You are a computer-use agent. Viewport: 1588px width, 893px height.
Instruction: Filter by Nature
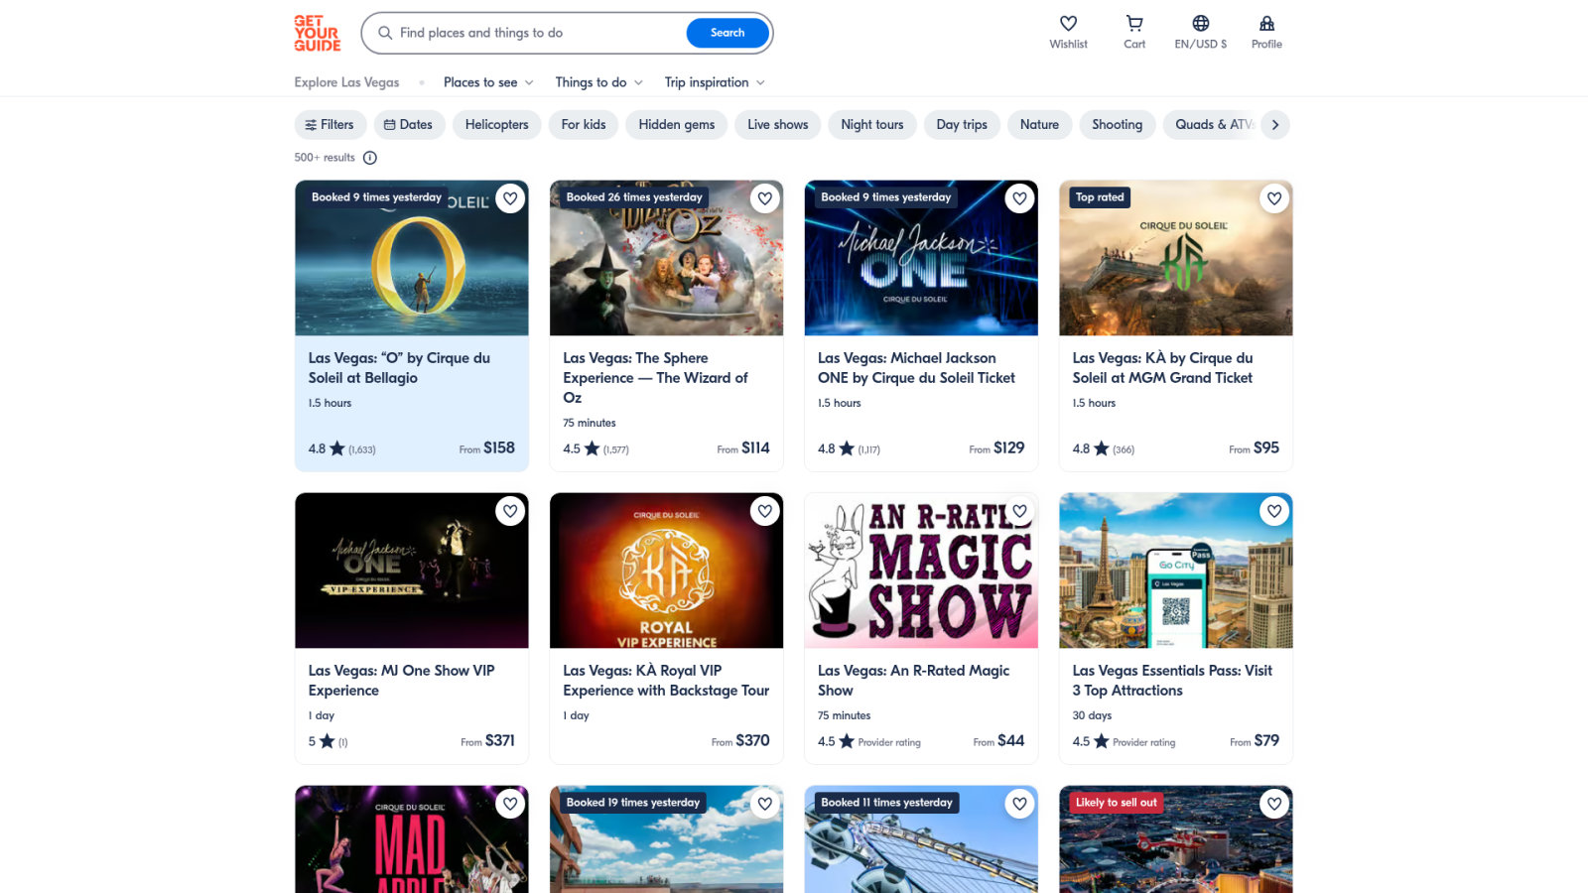(1039, 125)
